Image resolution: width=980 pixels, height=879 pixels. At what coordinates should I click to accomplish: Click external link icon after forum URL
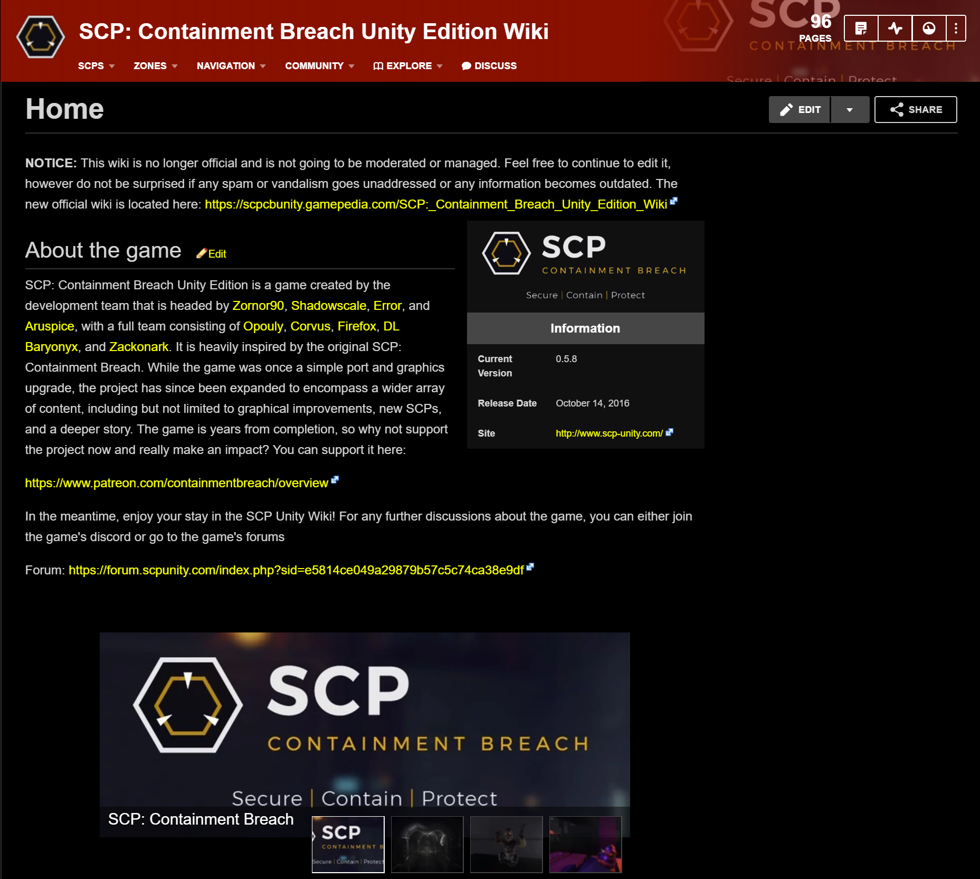tap(530, 567)
